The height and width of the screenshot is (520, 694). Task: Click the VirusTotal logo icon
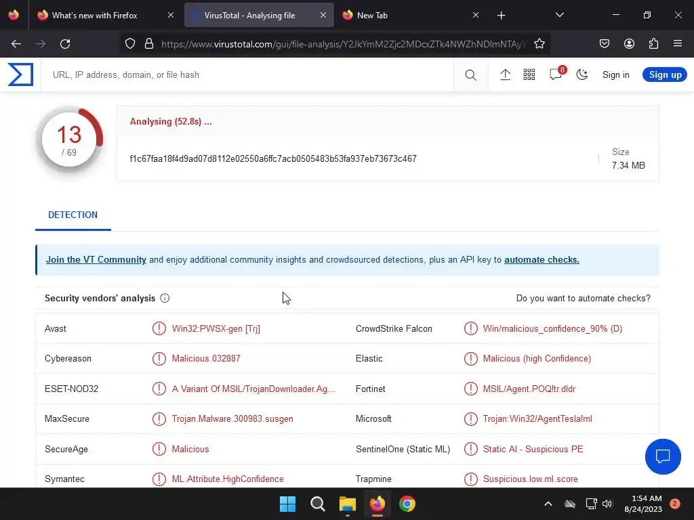(x=20, y=74)
